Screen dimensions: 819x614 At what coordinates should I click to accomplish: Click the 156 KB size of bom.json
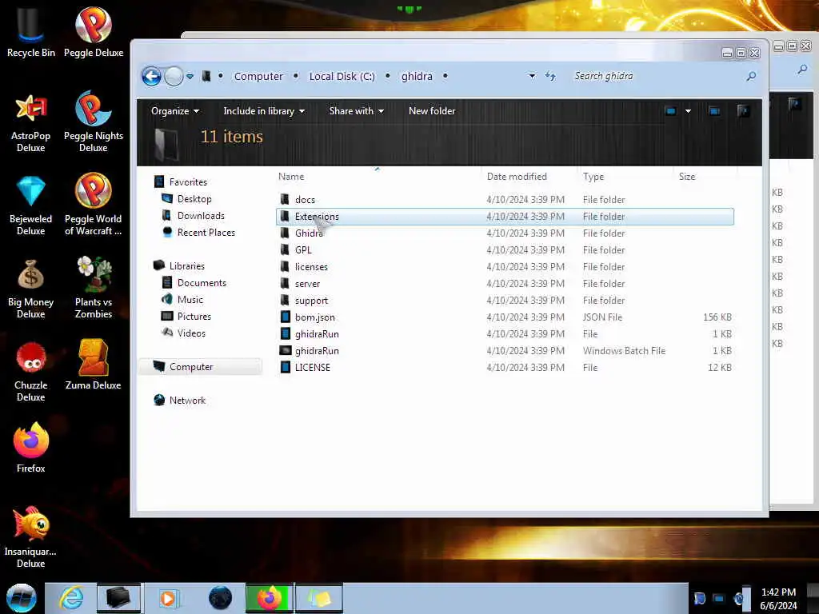[717, 317]
